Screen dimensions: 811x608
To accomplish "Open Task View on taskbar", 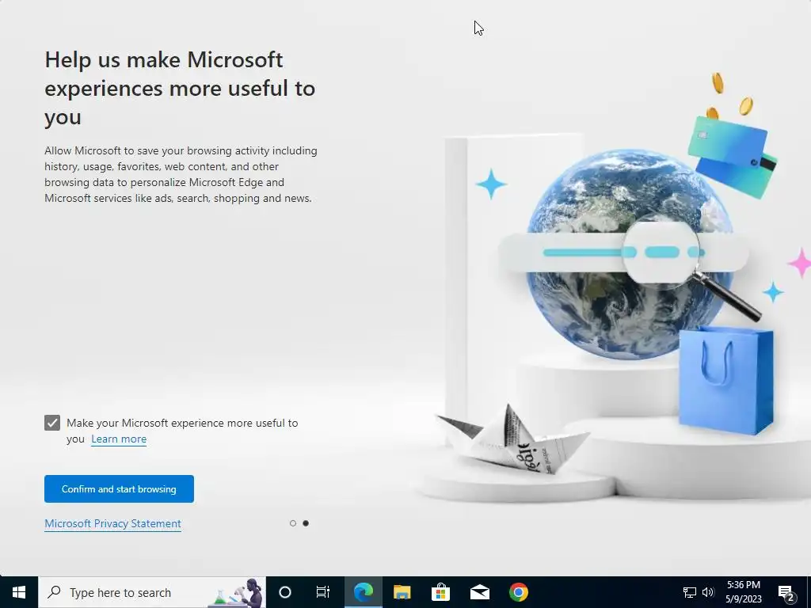I will click(323, 592).
